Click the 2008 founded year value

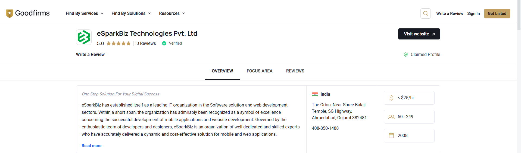[x=403, y=136]
